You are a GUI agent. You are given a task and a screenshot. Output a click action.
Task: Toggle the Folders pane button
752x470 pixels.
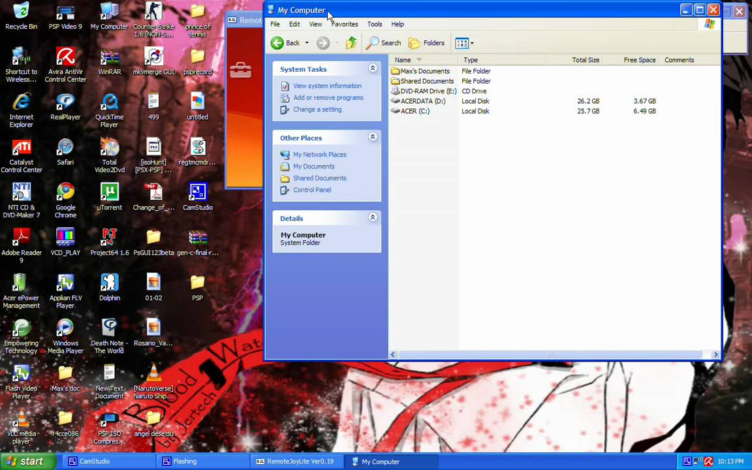point(426,43)
